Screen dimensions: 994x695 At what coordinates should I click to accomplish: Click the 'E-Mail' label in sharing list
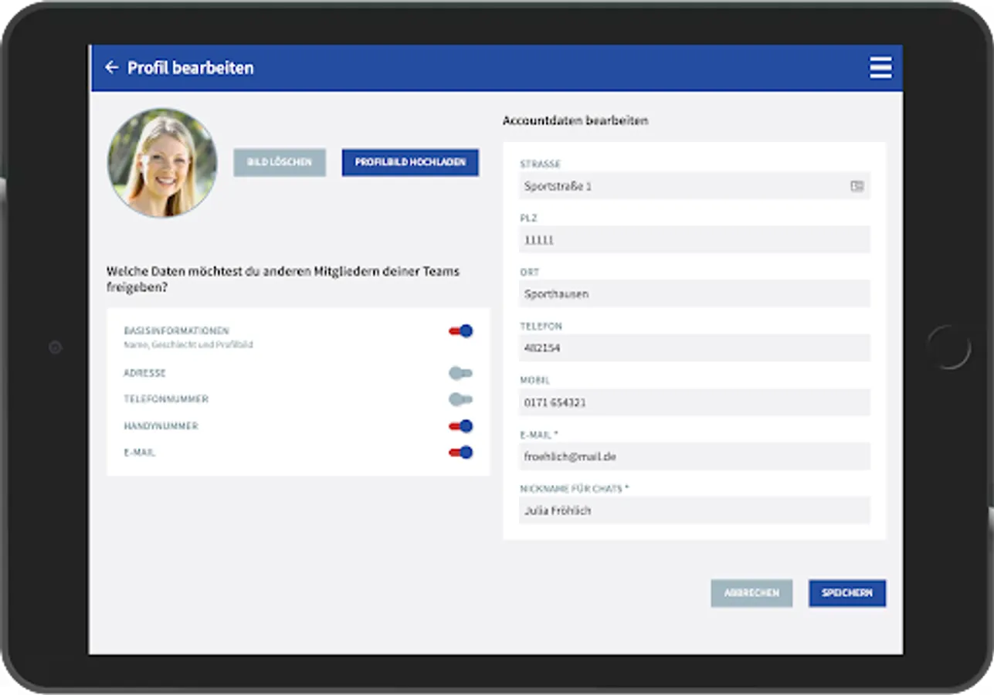(140, 453)
